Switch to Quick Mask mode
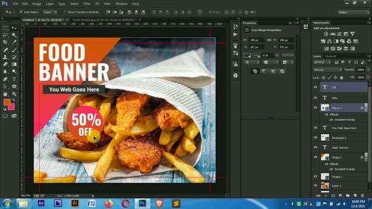This screenshot has width=372, height=209. (x=5, y=116)
